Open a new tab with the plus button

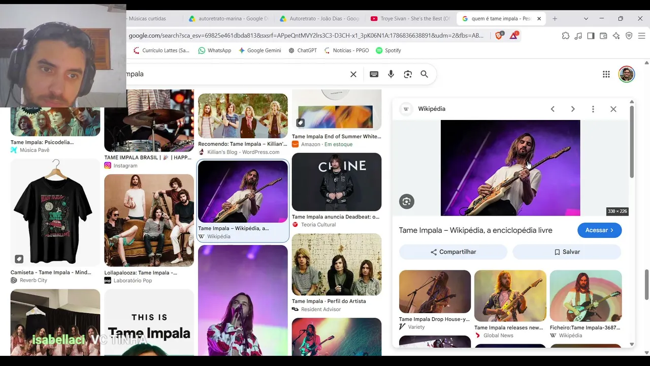[555, 19]
